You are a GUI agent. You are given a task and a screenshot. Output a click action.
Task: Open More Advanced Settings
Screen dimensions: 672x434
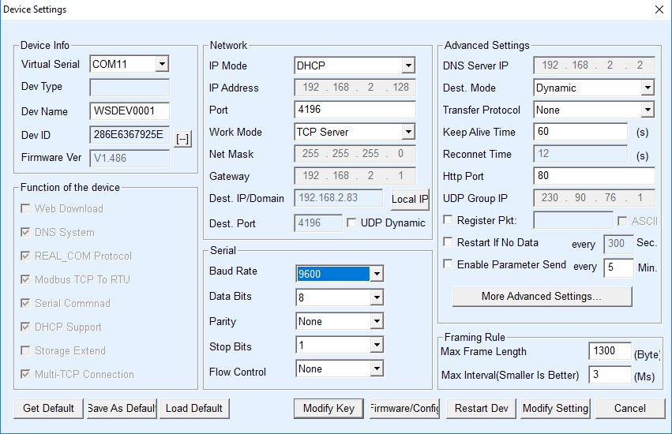pyautogui.click(x=542, y=297)
